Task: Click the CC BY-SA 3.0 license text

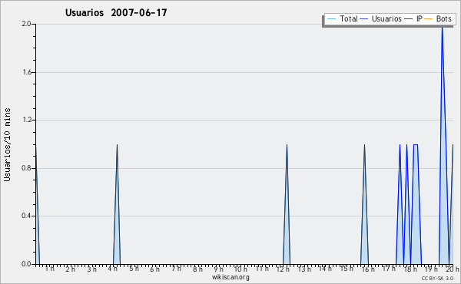Action: 437,279
